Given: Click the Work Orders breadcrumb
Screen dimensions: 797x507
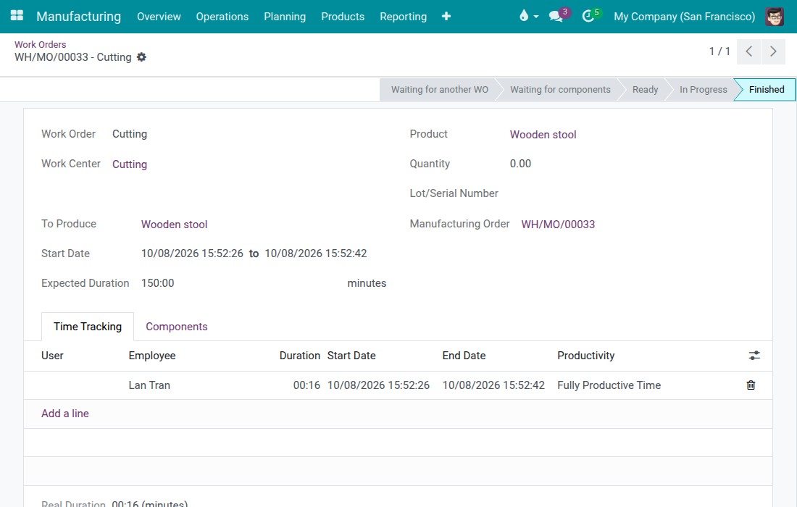Looking at the screenshot, I should coord(40,44).
